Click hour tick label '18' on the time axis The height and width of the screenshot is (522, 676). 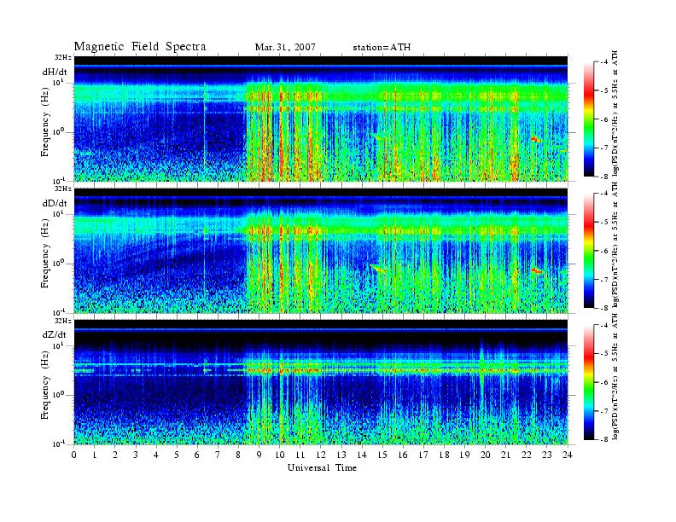pos(444,455)
